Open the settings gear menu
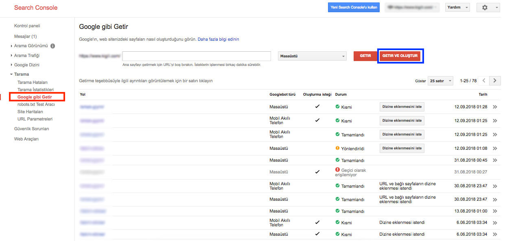The height and width of the screenshot is (241, 516). tap(488, 7)
